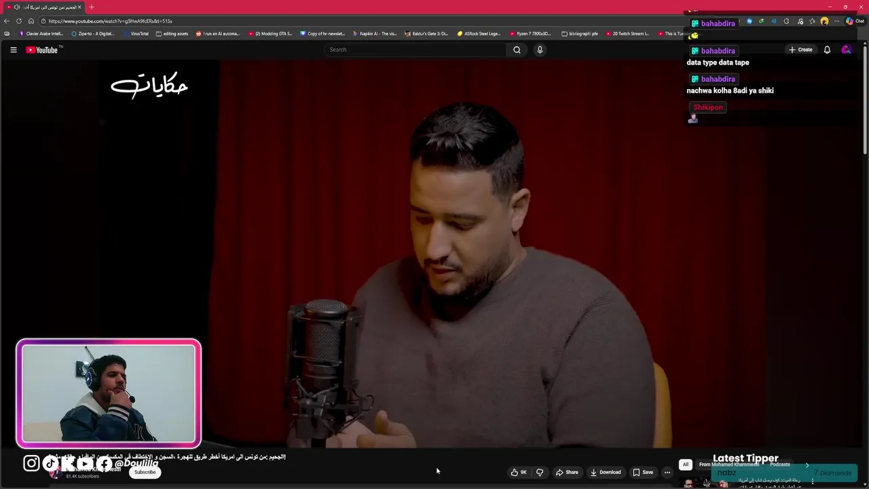Open the 20 Twitch Stream bookmark
The height and width of the screenshot is (489, 869).
coord(627,33)
